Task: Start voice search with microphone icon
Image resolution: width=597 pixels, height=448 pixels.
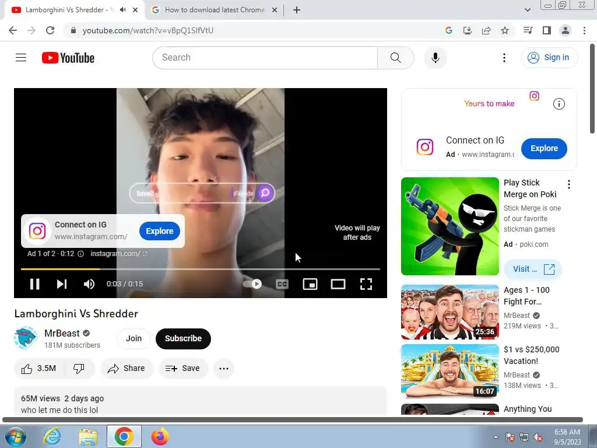Action: [435, 58]
